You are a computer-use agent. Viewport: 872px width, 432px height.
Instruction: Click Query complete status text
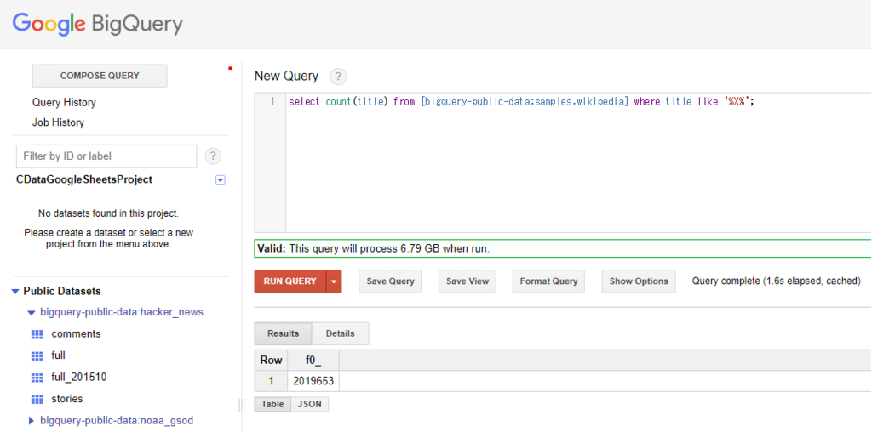pyautogui.click(x=777, y=281)
